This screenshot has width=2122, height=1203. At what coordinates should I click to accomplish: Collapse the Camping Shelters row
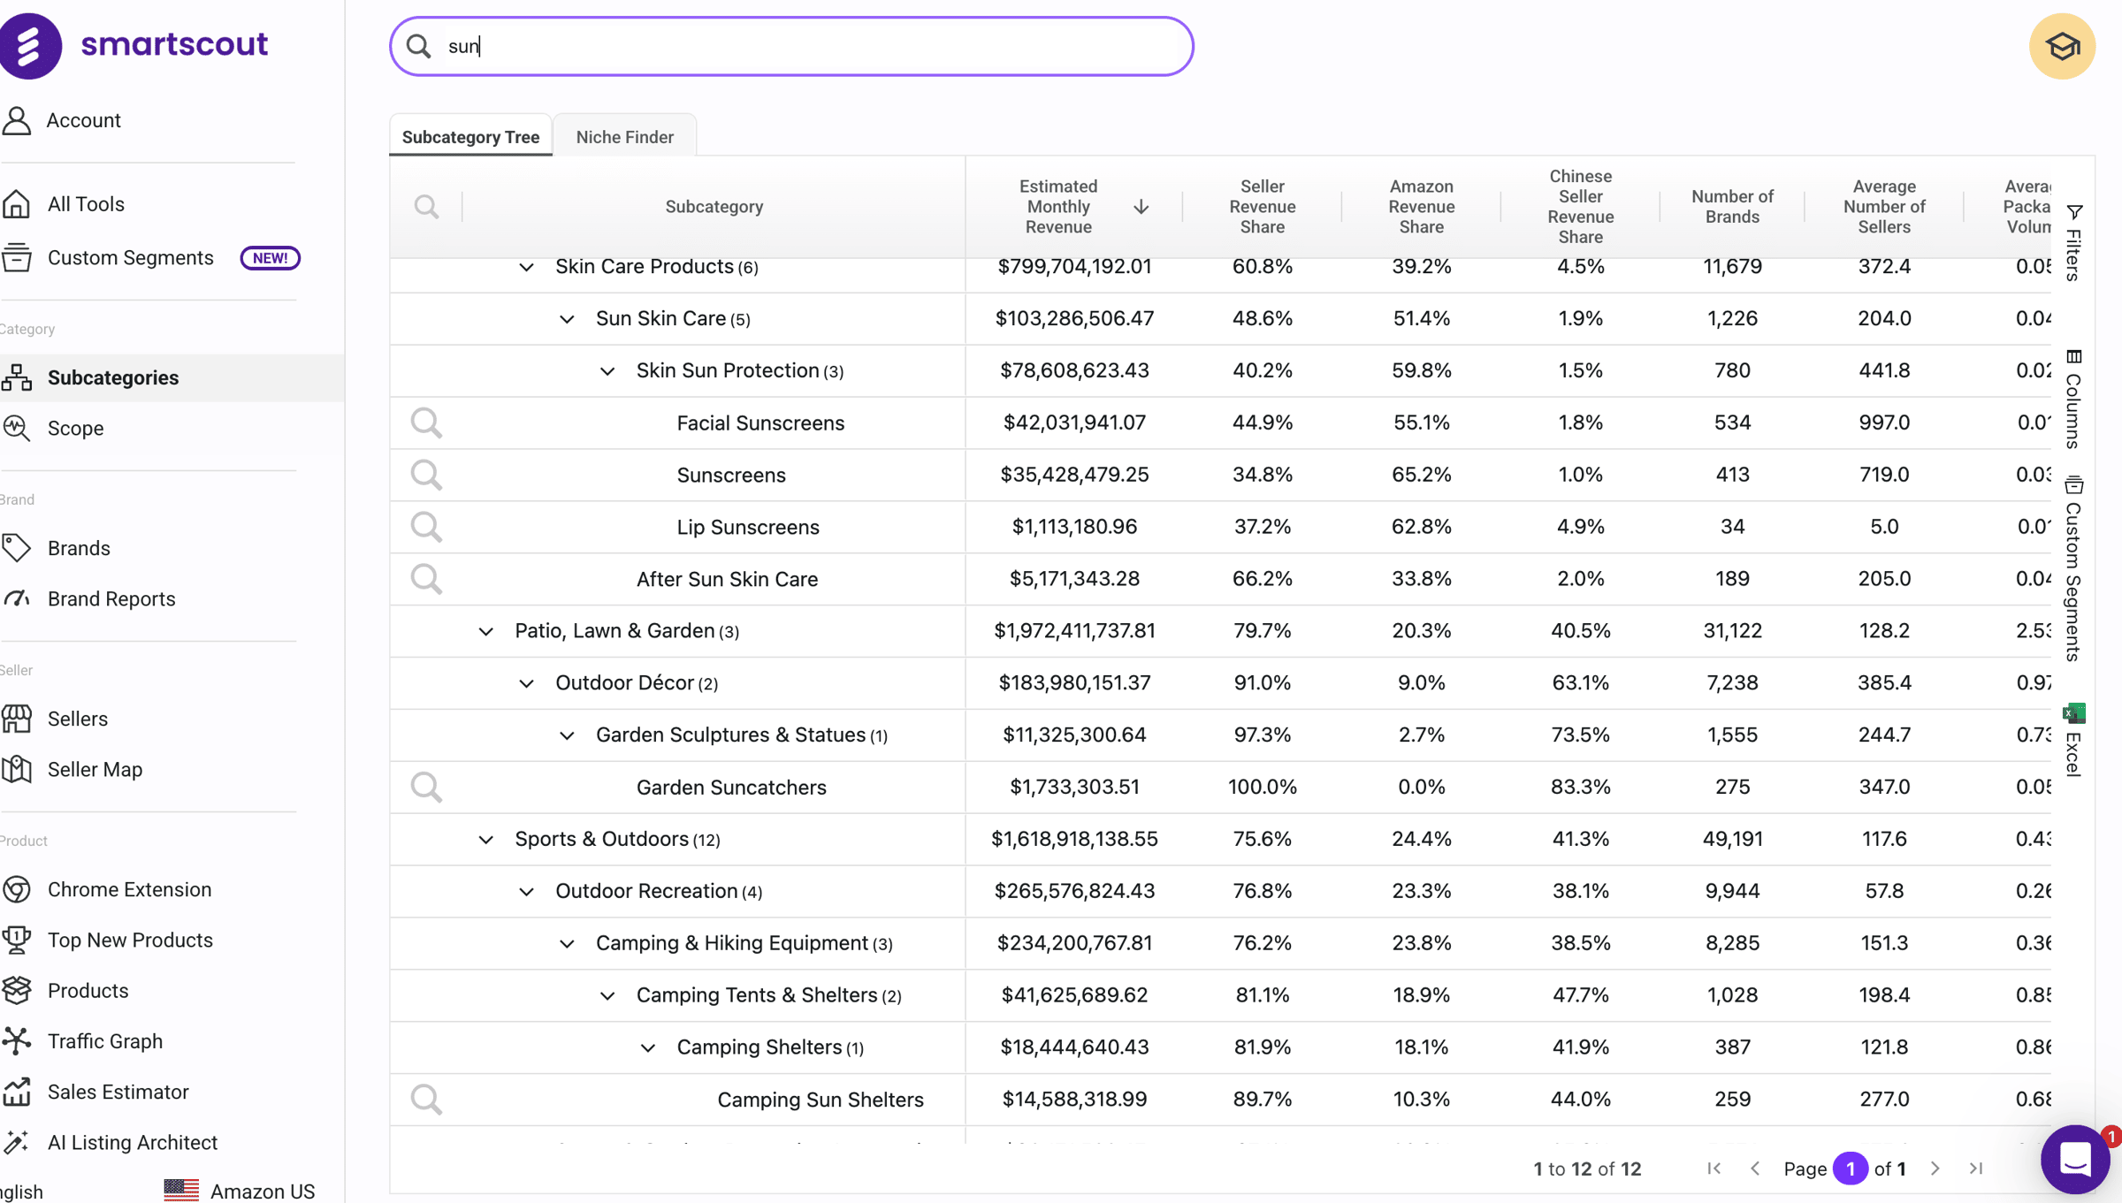click(648, 1047)
